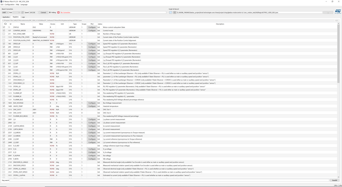The width and height of the screenshot is (342, 187).
Task: Enable polling for RUC_STAGE_NBR
Action: point(4,34)
